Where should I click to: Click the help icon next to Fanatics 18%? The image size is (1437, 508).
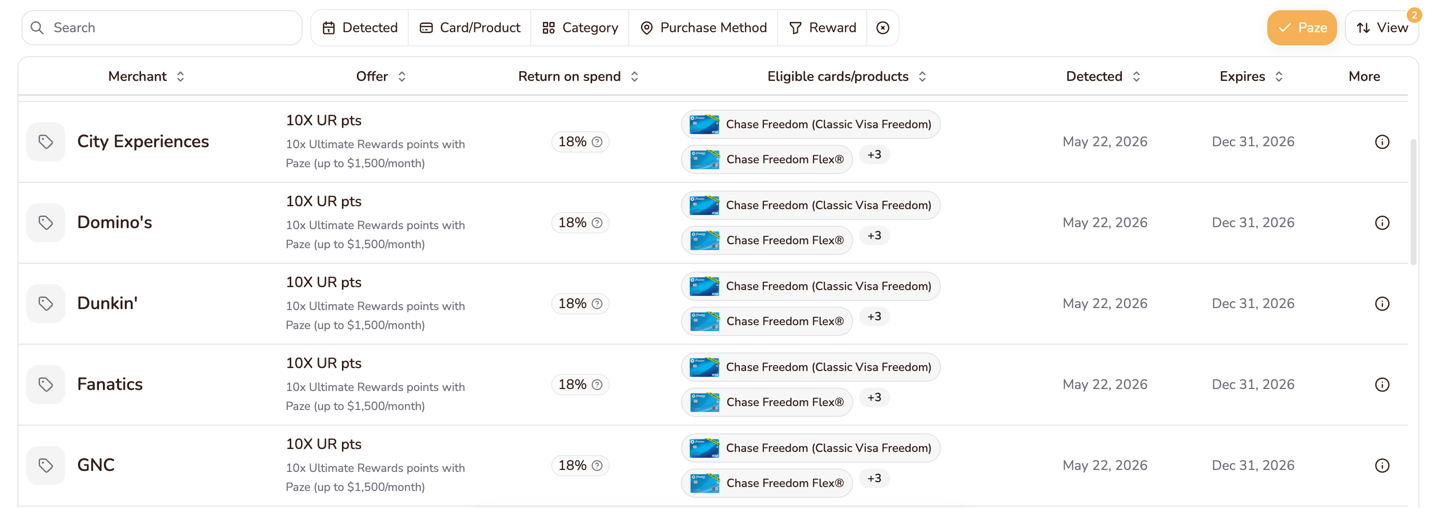(x=597, y=384)
